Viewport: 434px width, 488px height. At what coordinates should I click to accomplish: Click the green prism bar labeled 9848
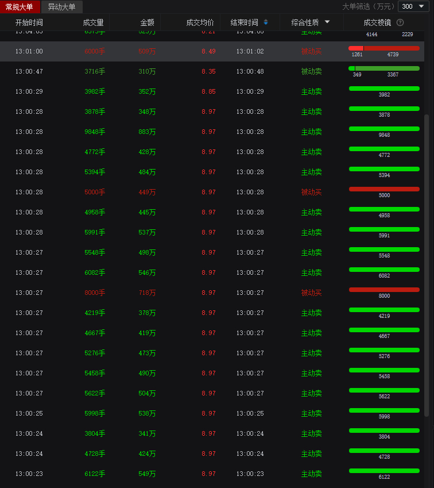(384, 129)
